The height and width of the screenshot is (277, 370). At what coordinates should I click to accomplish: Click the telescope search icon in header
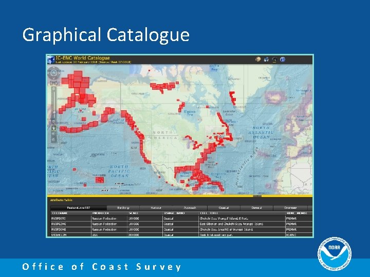[x=274, y=60]
